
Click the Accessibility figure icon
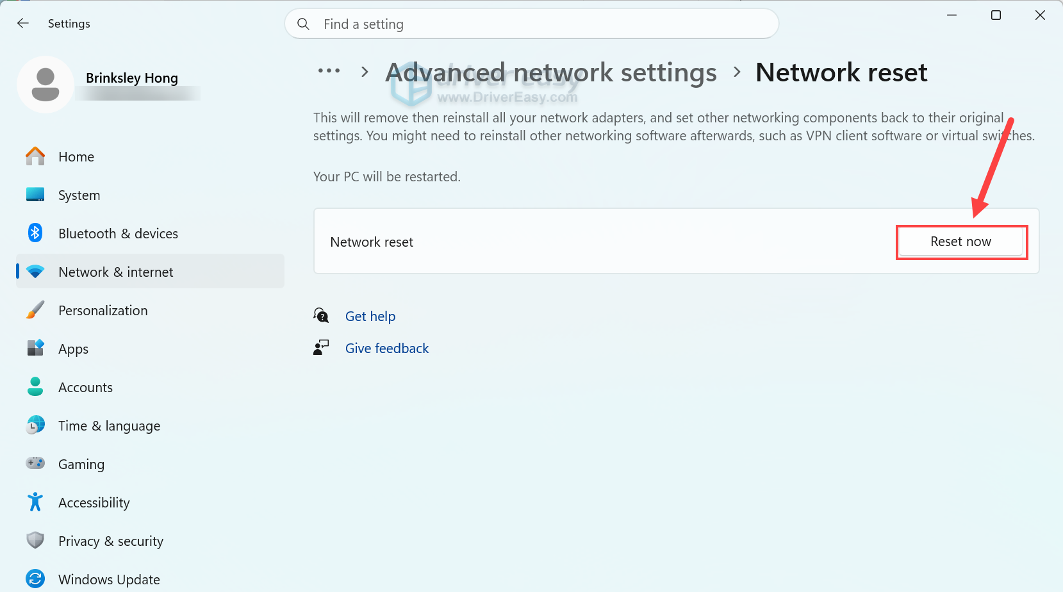click(x=35, y=502)
